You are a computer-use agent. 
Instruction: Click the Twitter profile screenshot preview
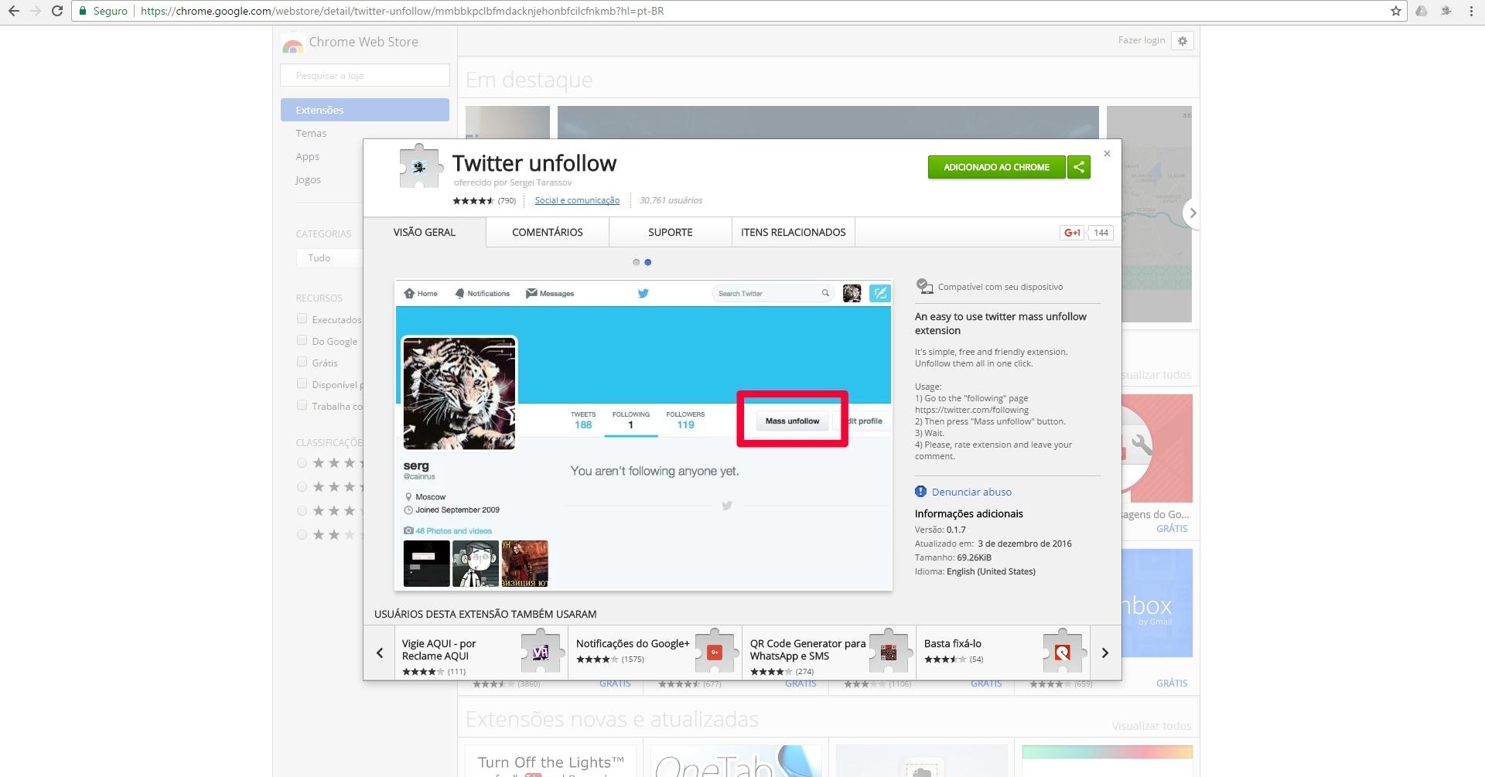coord(643,435)
